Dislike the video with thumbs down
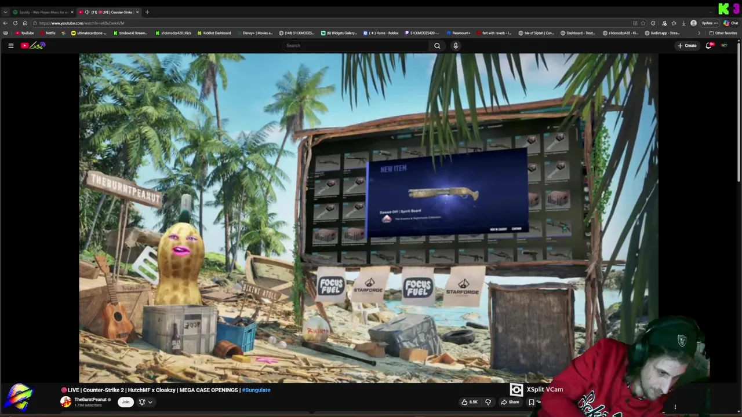Viewport: 742px width, 417px height. point(488,402)
